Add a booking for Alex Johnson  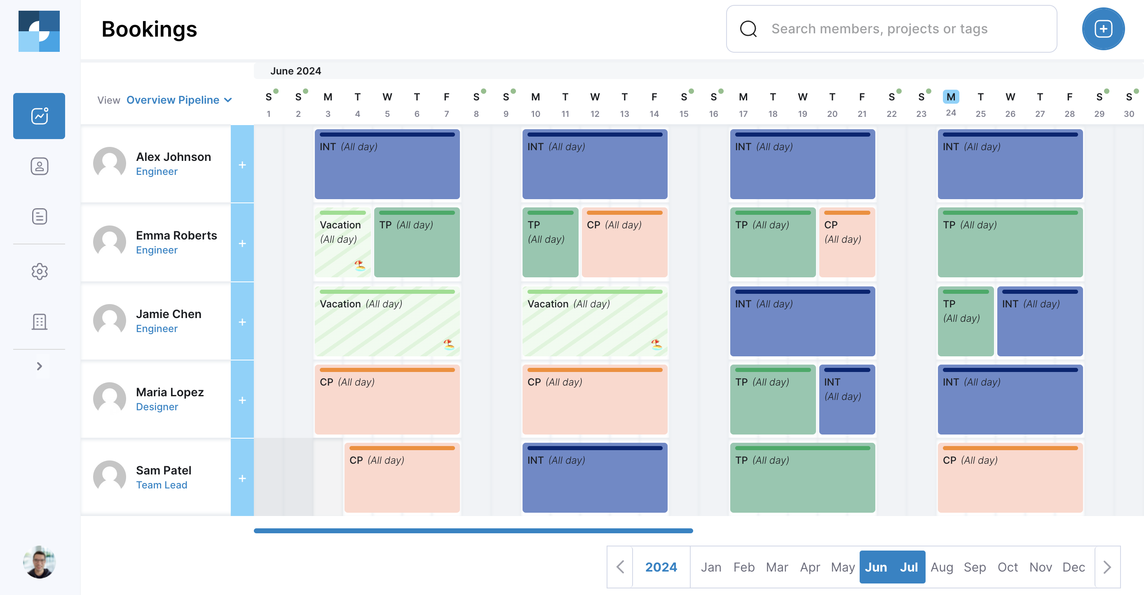(x=242, y=165)
